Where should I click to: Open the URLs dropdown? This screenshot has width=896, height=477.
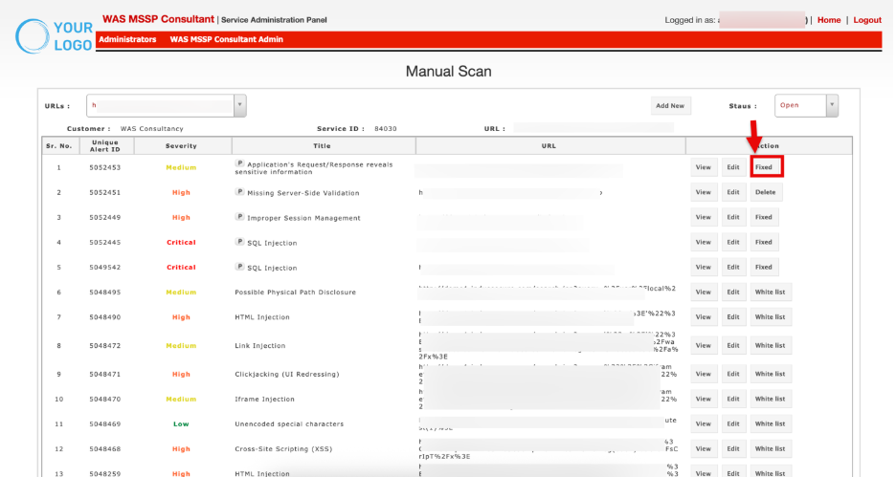(x=167, y=105)
